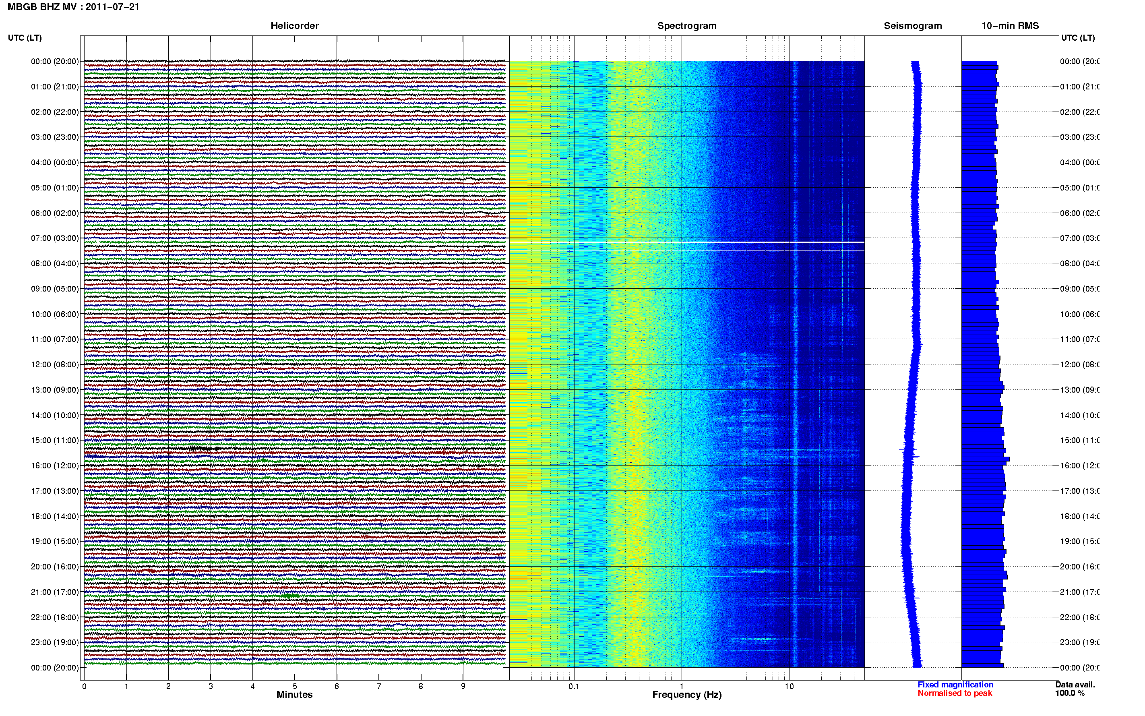Select the '100.0 %' data availability value

tap(1069, 693)
